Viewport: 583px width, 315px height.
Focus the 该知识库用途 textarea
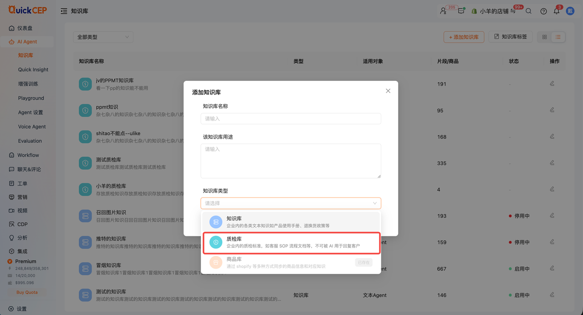point(291,161)
